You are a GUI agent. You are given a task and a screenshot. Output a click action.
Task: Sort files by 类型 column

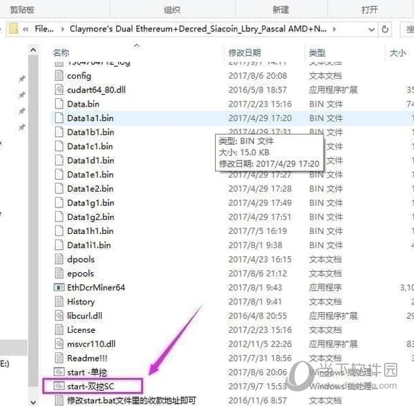[317, 53]
